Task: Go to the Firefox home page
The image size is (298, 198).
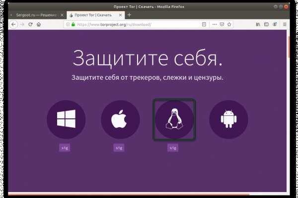Action: pyautogui.click(x=39, y=24)
